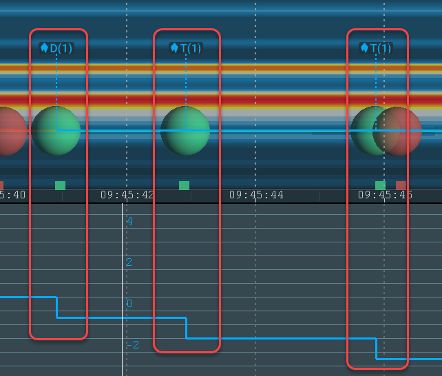Click the flame icon in the D(1) label
The width and height of the screenshot is (442, 376).
45,48
